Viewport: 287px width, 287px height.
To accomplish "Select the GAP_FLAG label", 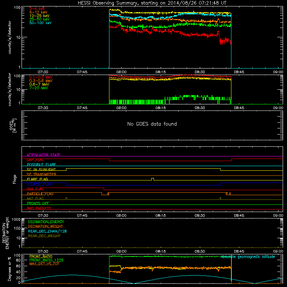I will (x=35, y=160).
